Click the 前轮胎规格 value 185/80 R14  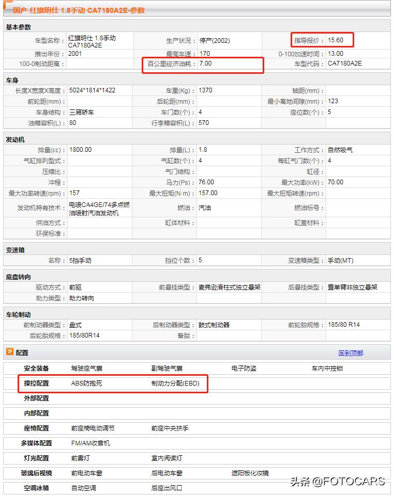(x=344, y=325)
